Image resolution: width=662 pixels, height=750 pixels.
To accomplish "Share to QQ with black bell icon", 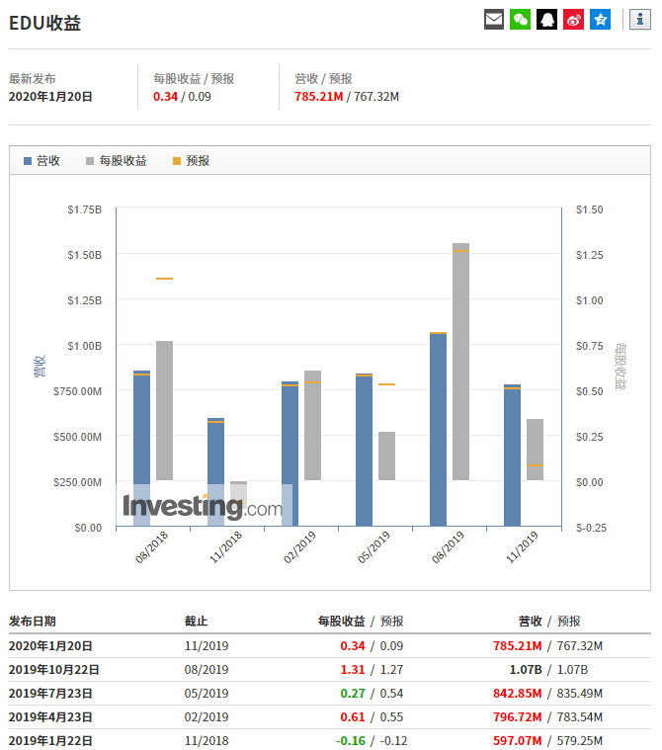I will click(546, 20).
